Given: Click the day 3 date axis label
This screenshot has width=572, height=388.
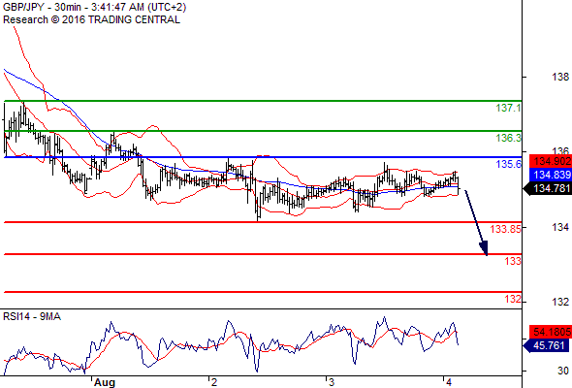Looking at the screenshot, I should pyautogui.click(x=331, y=382).
